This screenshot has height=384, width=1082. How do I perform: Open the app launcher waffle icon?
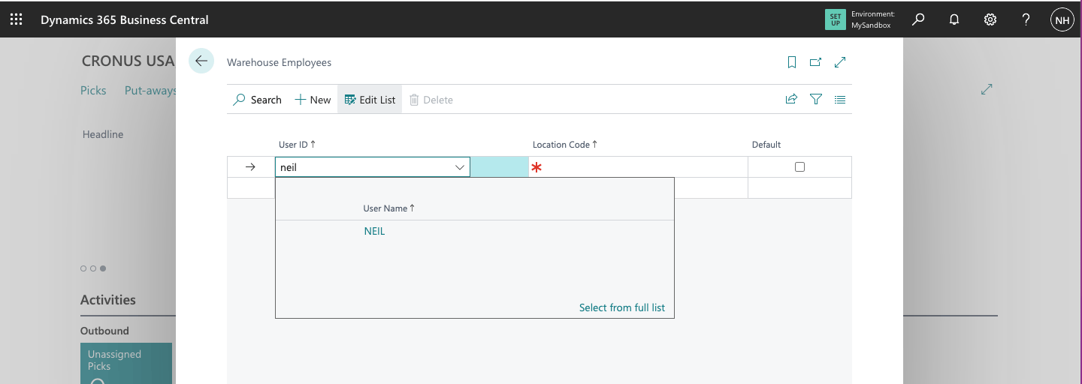pos(16,20)
